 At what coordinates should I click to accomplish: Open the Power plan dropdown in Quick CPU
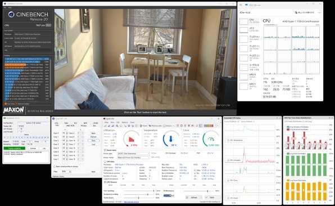click(x=134, y=154)
